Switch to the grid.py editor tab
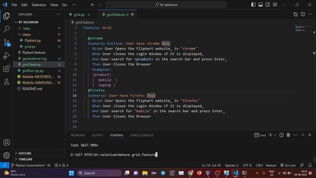Image resolution: width=316 pixels, height=178 pixels. coord(79,14)
